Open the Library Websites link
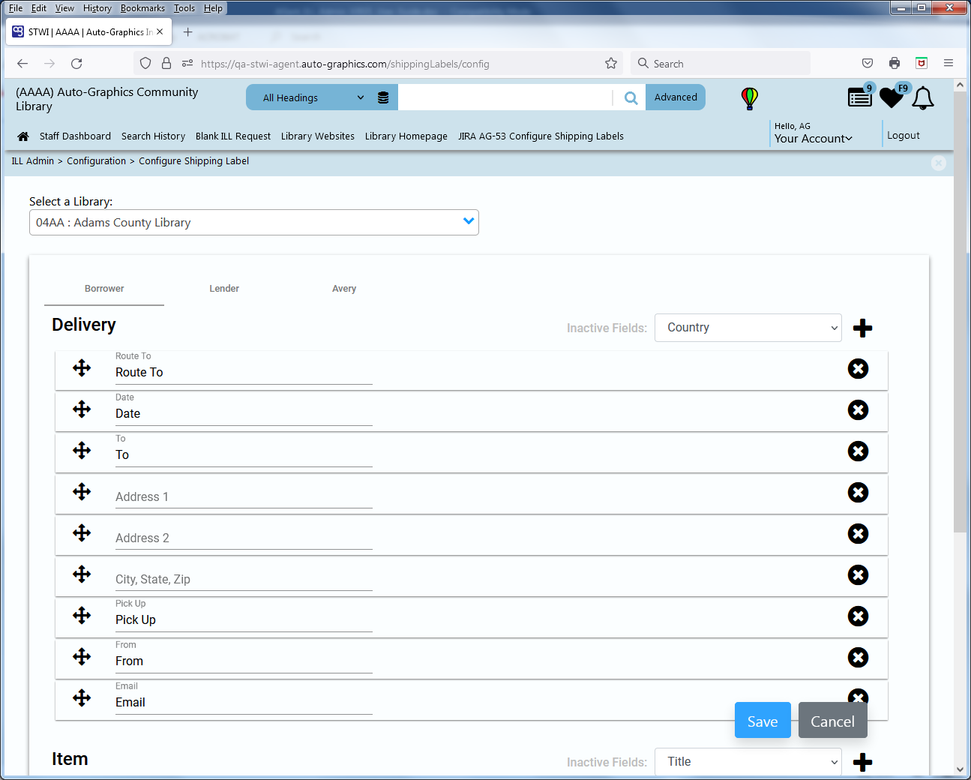 coord(318,136)
